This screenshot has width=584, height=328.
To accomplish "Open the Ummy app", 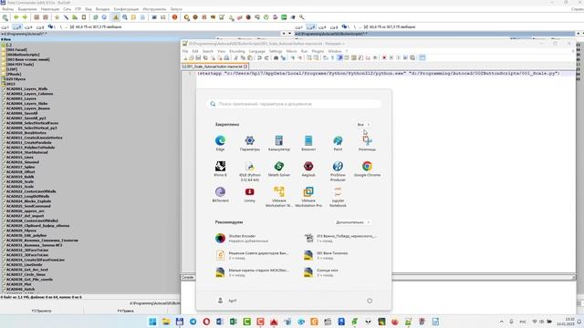I will [x=249, y=194].
